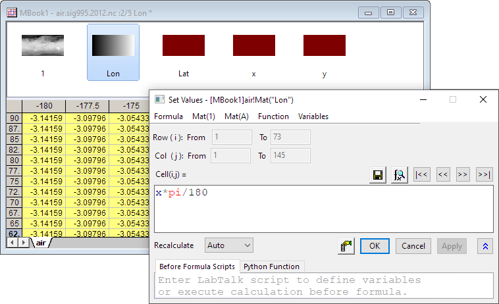This screenshot has height=304, width=499.
Task: Jump to first matrix object button
Action: (x=421, y=175)
